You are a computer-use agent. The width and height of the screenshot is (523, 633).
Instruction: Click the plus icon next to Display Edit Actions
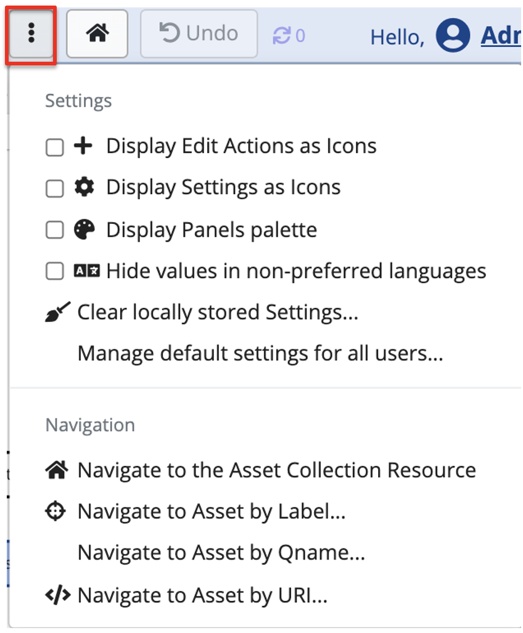click(84, 146)
